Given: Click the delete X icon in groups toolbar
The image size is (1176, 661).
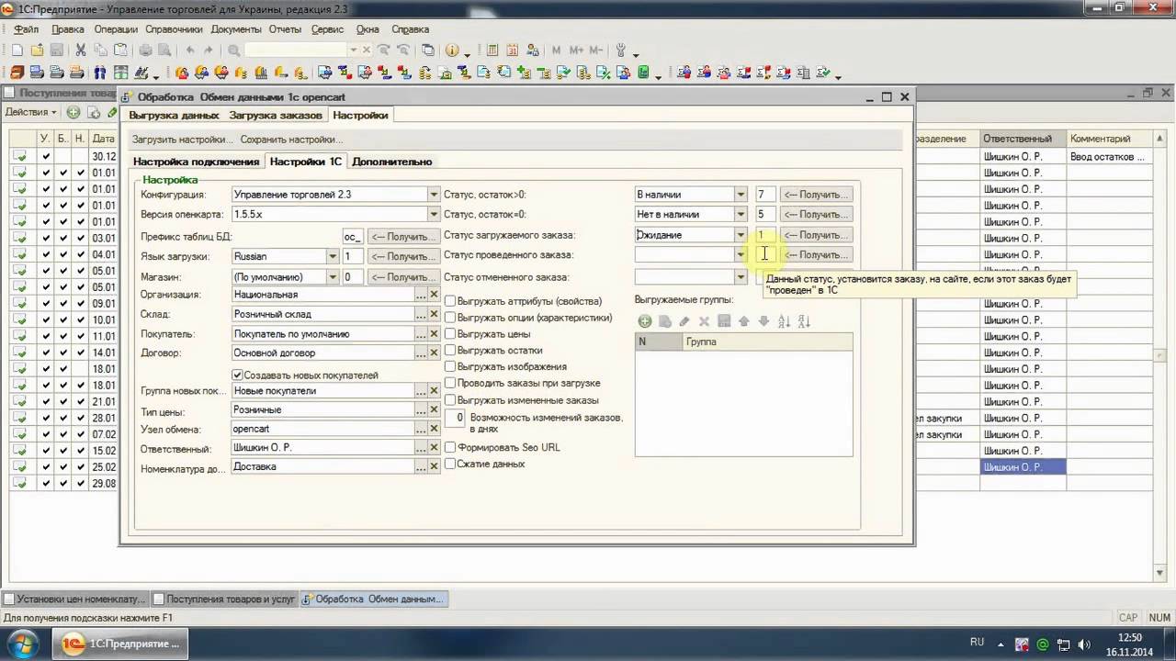Looking at the screenshot, I should tap(705, 321).
